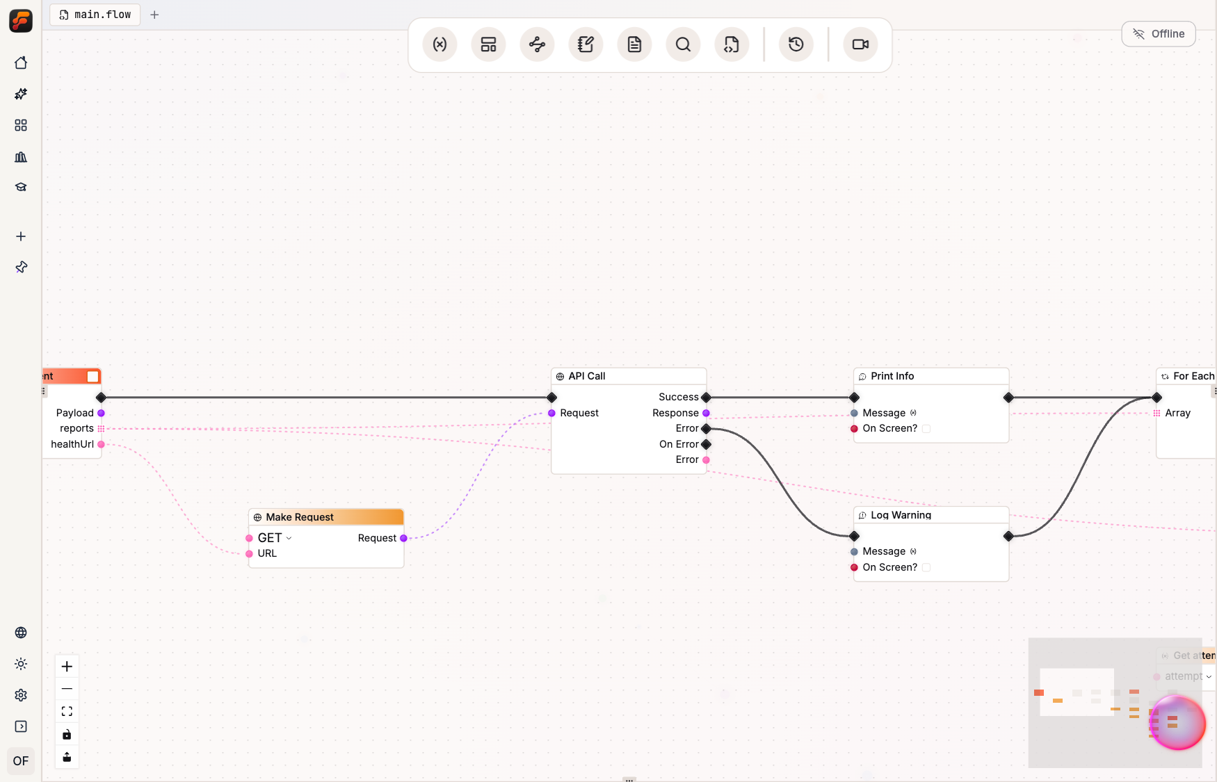Click the reports output port

point(102,429)
